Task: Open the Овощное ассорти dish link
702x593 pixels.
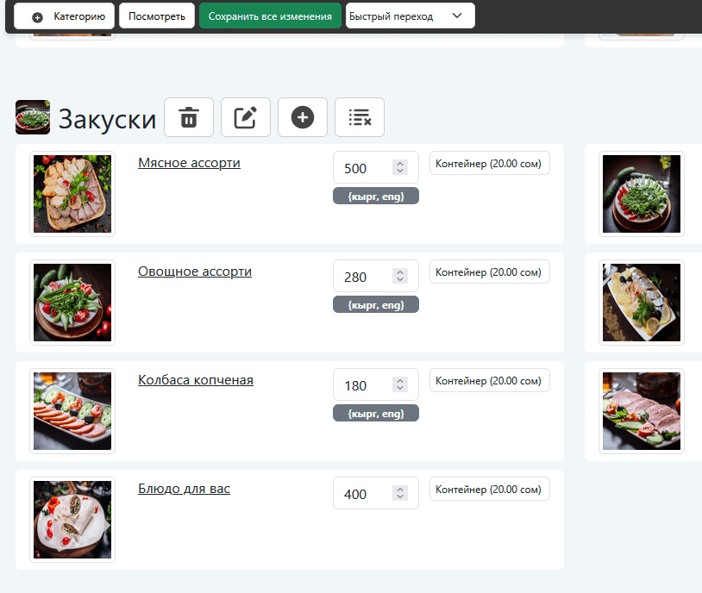Action: coord(195,272)
